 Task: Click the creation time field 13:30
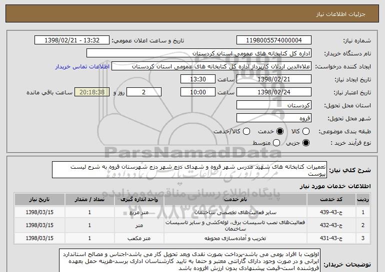click(x=198, y=79)
